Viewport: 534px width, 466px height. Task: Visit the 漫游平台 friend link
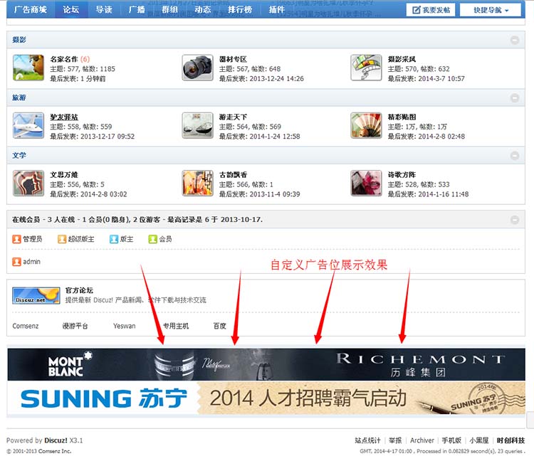point(75,326)
